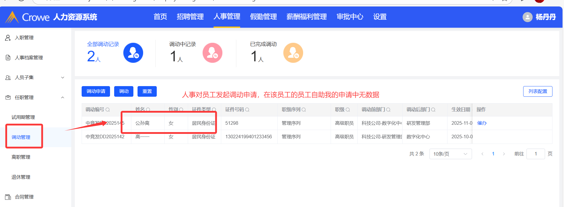The width and height of the screenshot is (564, 207).
Task: Select 调动管理 sidebar item
Action: [21, 137]
